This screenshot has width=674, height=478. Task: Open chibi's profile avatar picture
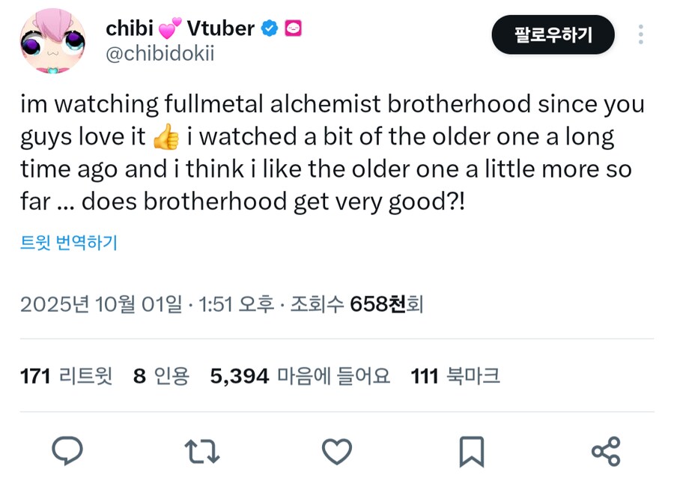pos(52,41)
